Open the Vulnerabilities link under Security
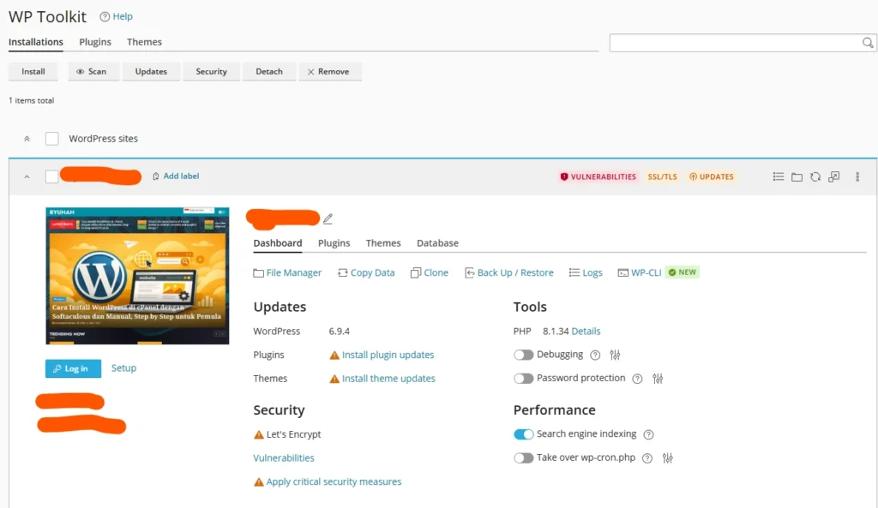 point(283,457)
